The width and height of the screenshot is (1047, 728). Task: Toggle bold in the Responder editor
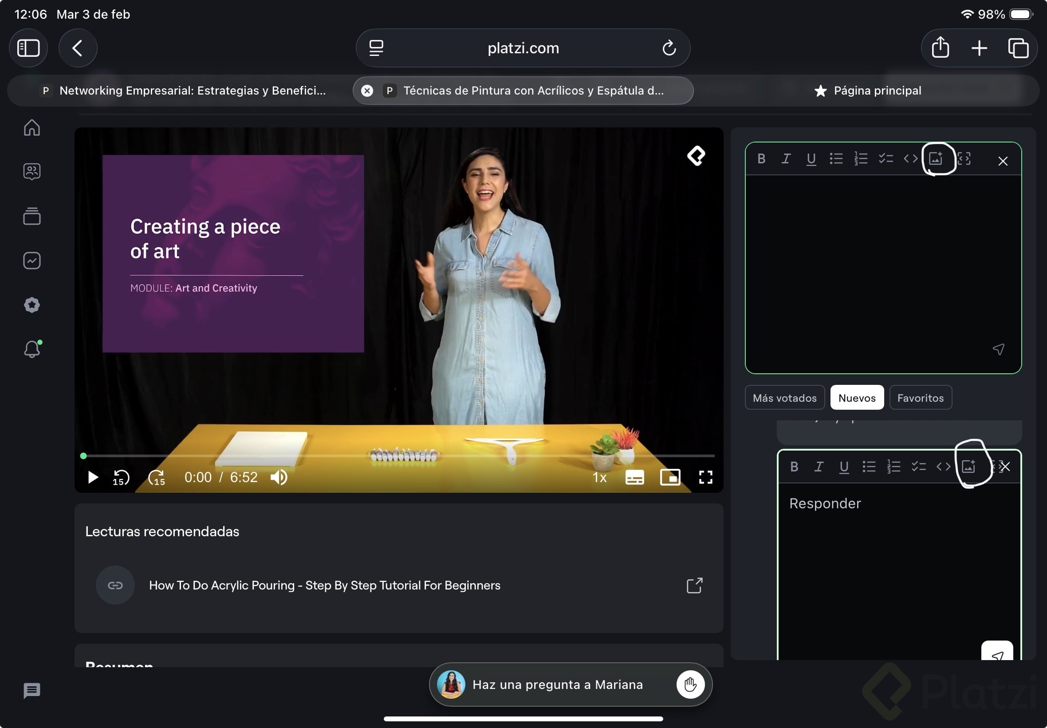coord(794,467)
